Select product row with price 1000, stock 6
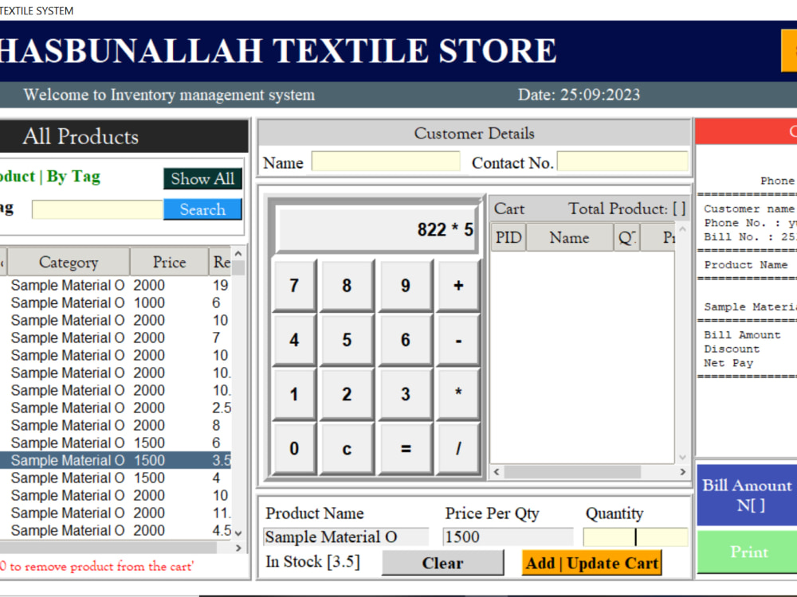 click(116, 302)
